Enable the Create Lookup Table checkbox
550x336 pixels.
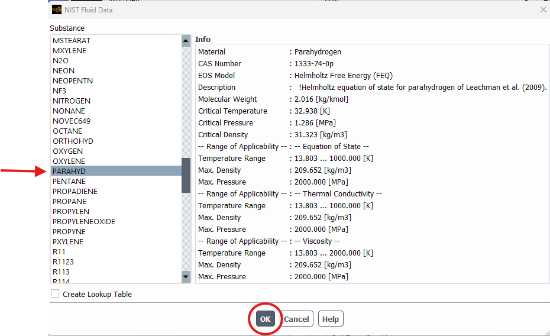pos(55,293)
